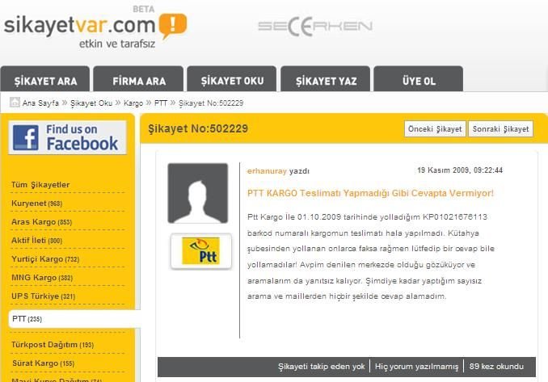The image size is (548, 382).
Task: Go to Önceki Şikayet
Action: tap(435, 129)
